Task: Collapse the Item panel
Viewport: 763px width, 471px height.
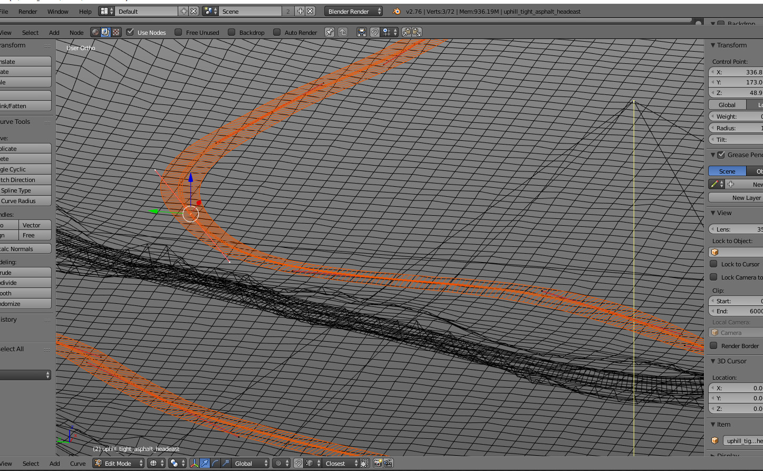Action: (713, 425)
